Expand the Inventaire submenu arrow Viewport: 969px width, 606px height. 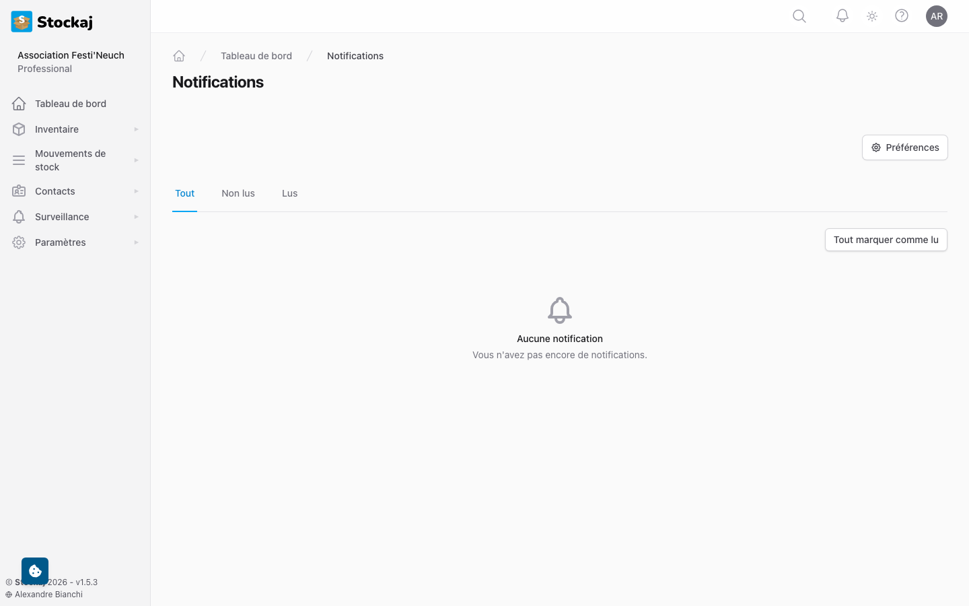[136, 129]
